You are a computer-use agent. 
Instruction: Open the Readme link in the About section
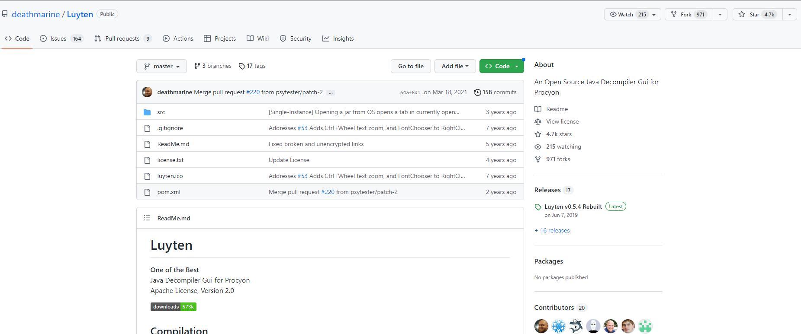[551, 109]
